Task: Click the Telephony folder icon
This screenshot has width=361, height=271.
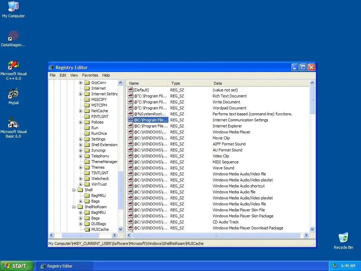Action: pos(87,156)
